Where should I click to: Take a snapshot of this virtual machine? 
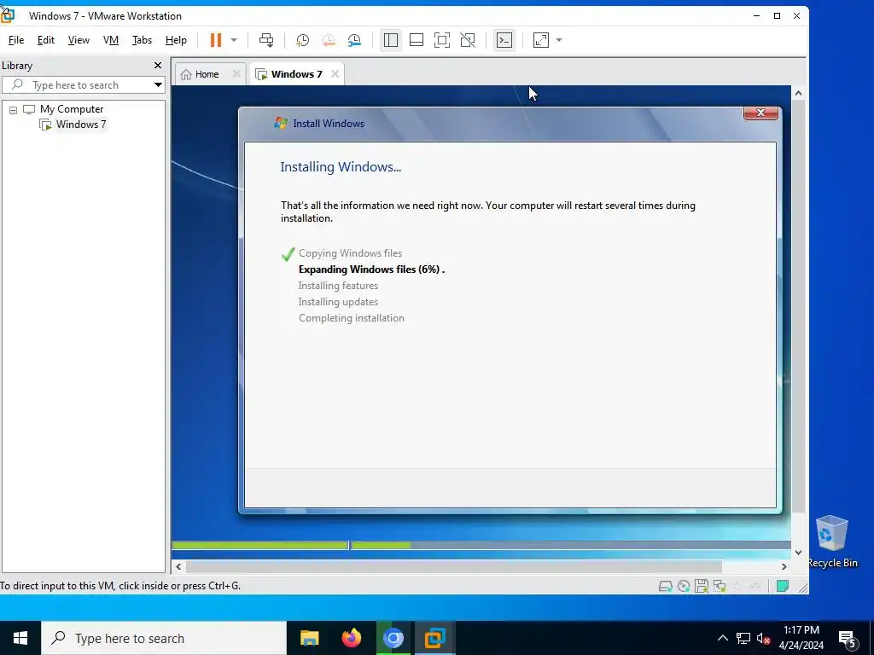coord(303,40)
